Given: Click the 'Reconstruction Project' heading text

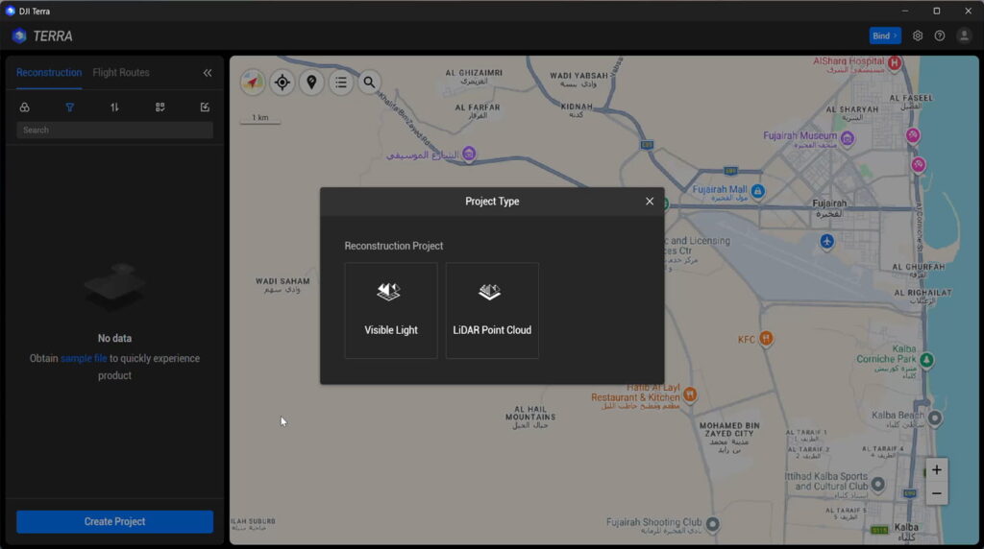Looking at the screenshot, I should click(393, 246).
